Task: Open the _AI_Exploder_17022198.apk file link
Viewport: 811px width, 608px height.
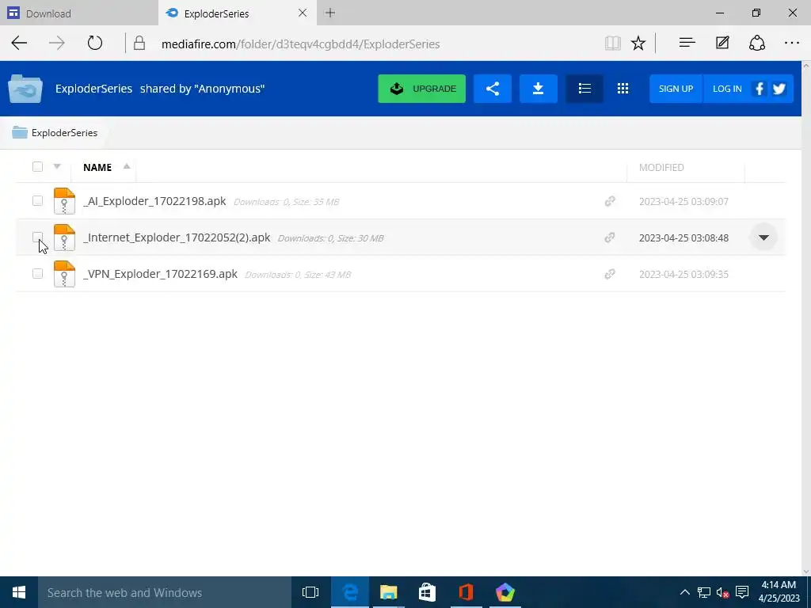Action: click(x=154, y=201)
